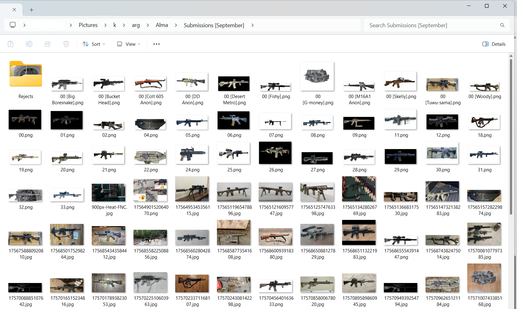Open the See more options ellipsis menu
This screenshot has width=517, height=309.
[156, 44]
